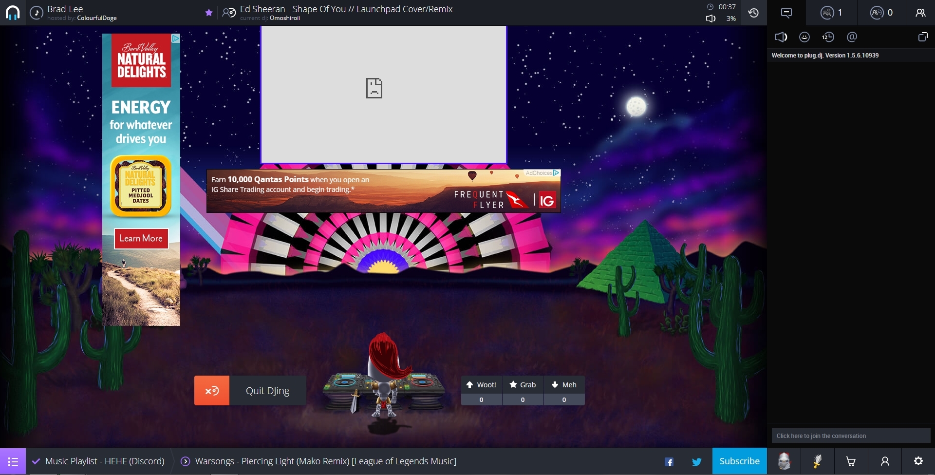Image resolution: width=935 pixels, height=475 pixels.
Task: Open the user profile icon
Action: tap(885, 461)
